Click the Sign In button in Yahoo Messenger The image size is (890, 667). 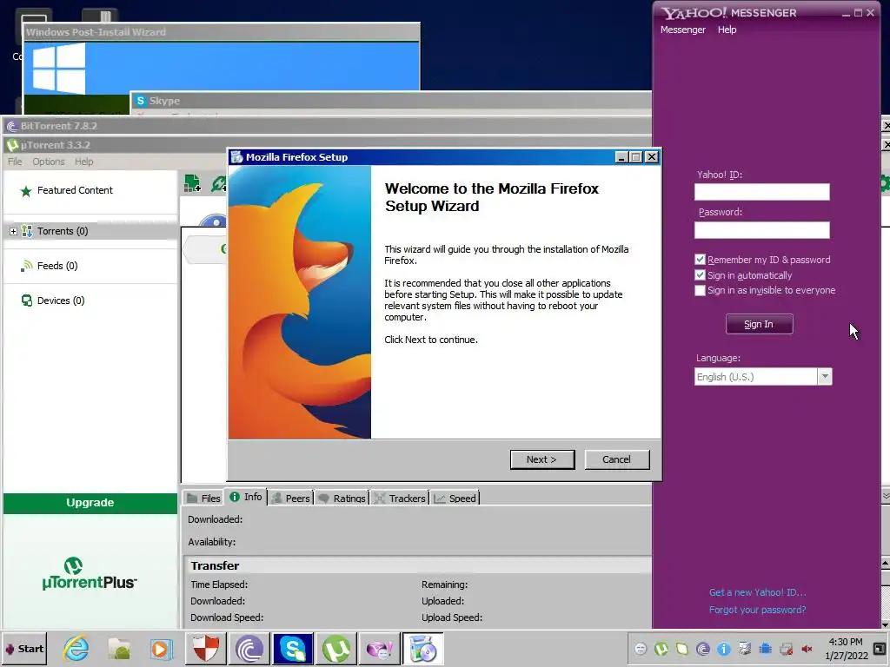click(x=759, y=324)
